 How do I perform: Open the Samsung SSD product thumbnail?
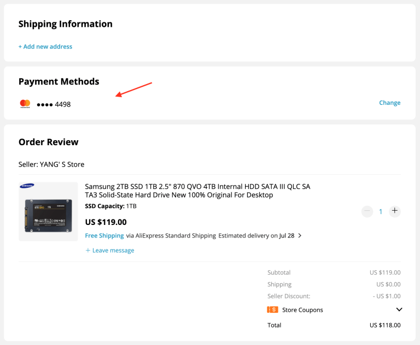point(48,212)
